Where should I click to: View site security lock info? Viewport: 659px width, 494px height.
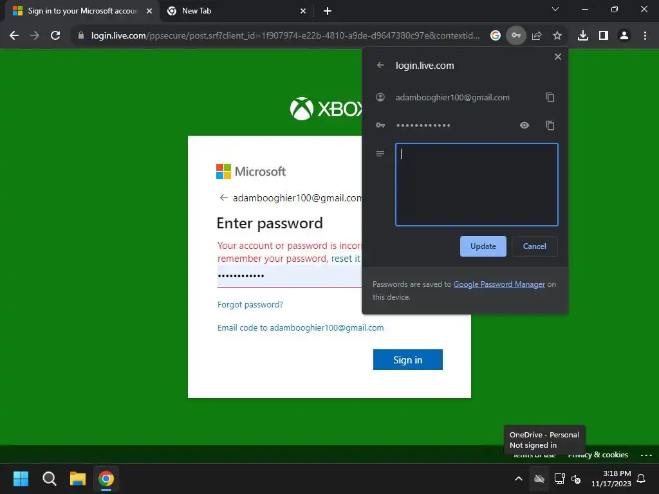[81, 36]
